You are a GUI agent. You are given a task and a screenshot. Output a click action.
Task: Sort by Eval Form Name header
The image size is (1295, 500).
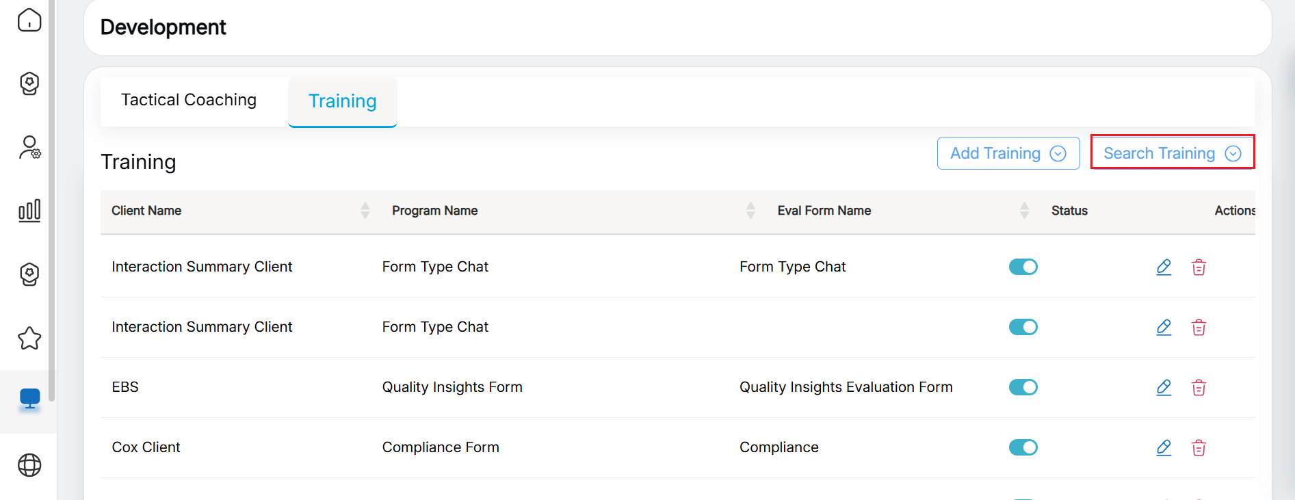pyautogui.click(x=1024, y=211)
